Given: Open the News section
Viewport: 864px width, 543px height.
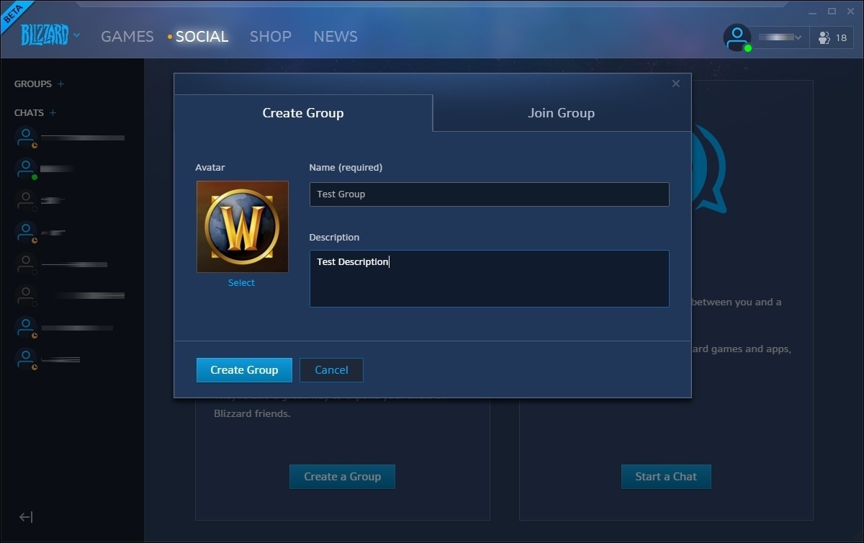Looking at the screenshot, I should [336, 37].
